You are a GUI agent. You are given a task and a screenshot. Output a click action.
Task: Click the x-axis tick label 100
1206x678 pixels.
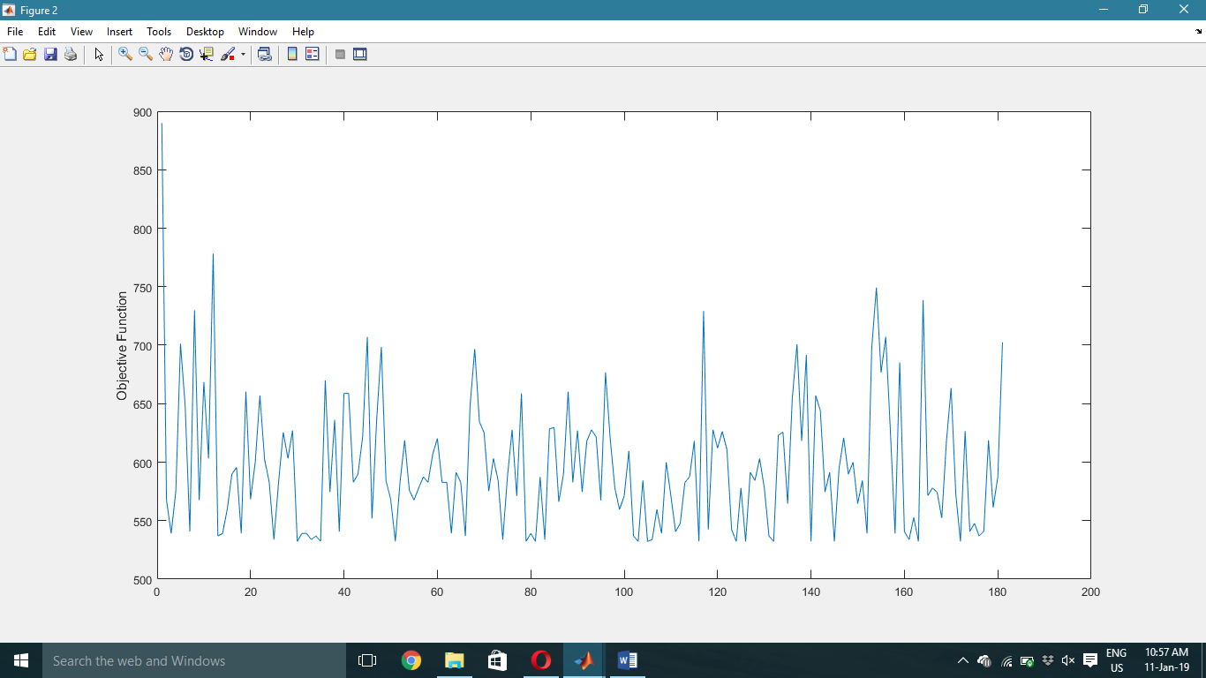coord(624,592)
